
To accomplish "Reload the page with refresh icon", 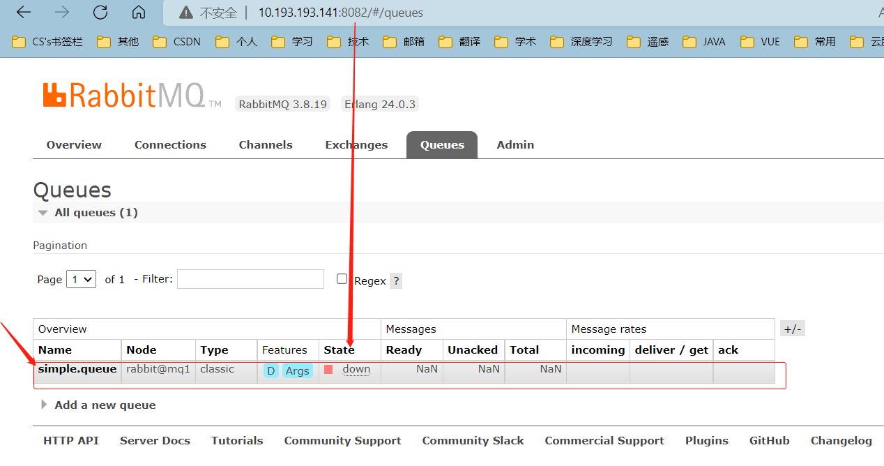I will (x=100, y=13).
